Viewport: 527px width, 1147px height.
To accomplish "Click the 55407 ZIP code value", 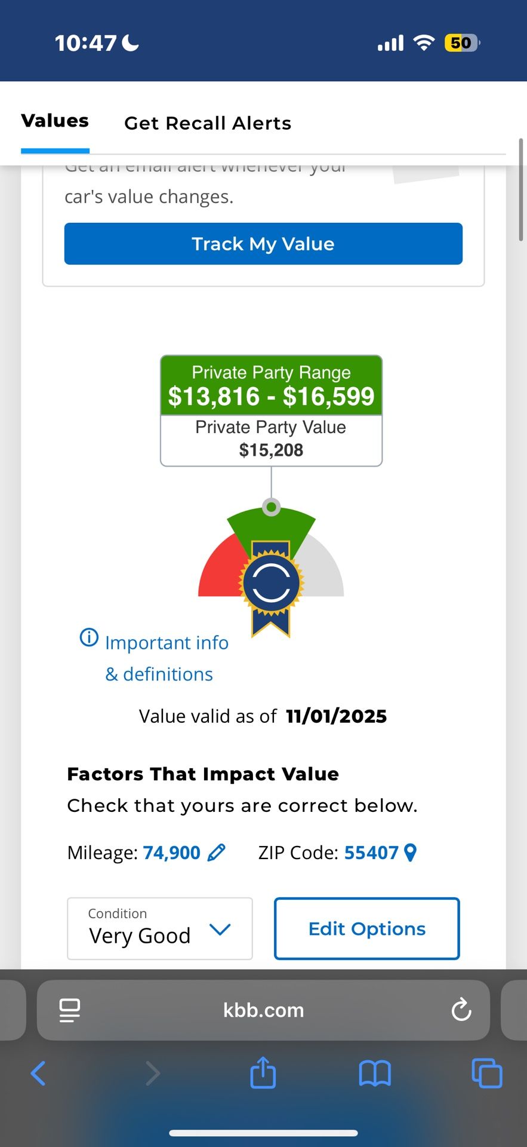I will pos(371,852).
